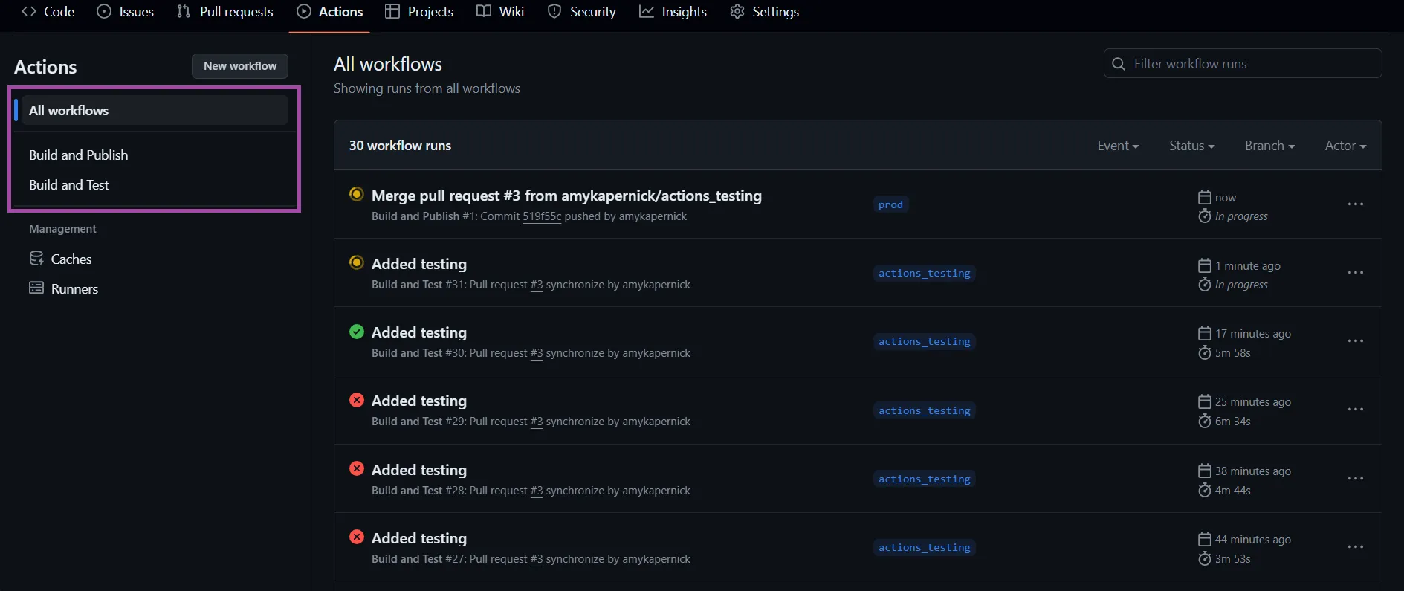Click the Caches database icon
1404x591 pixels.
tap(36, 259)
